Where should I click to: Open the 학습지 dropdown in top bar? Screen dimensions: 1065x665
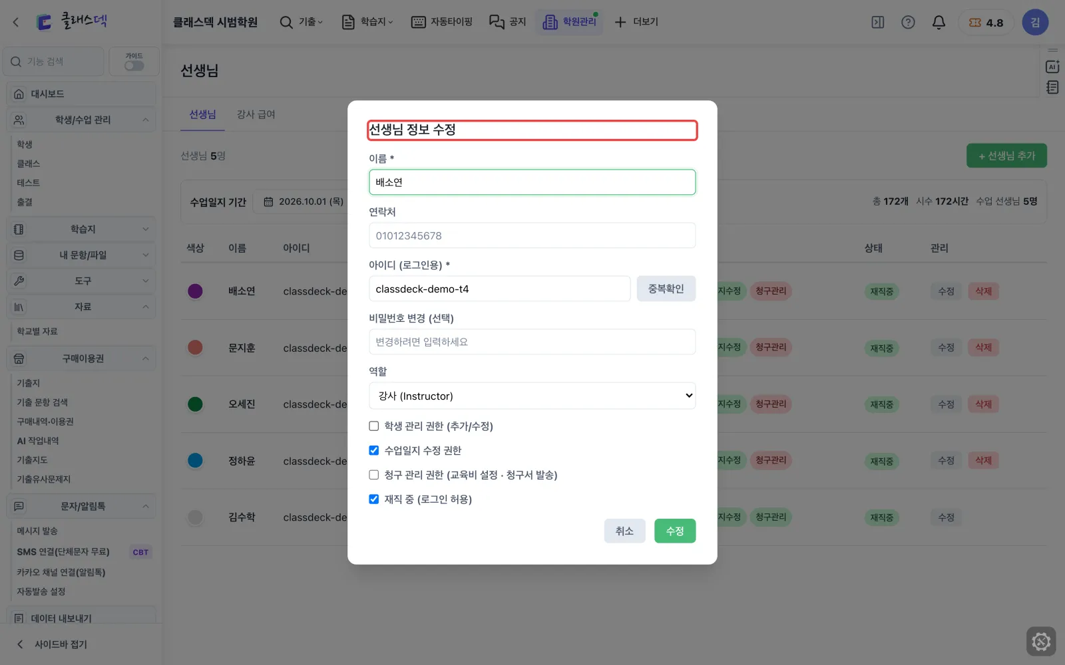point(367,22)
